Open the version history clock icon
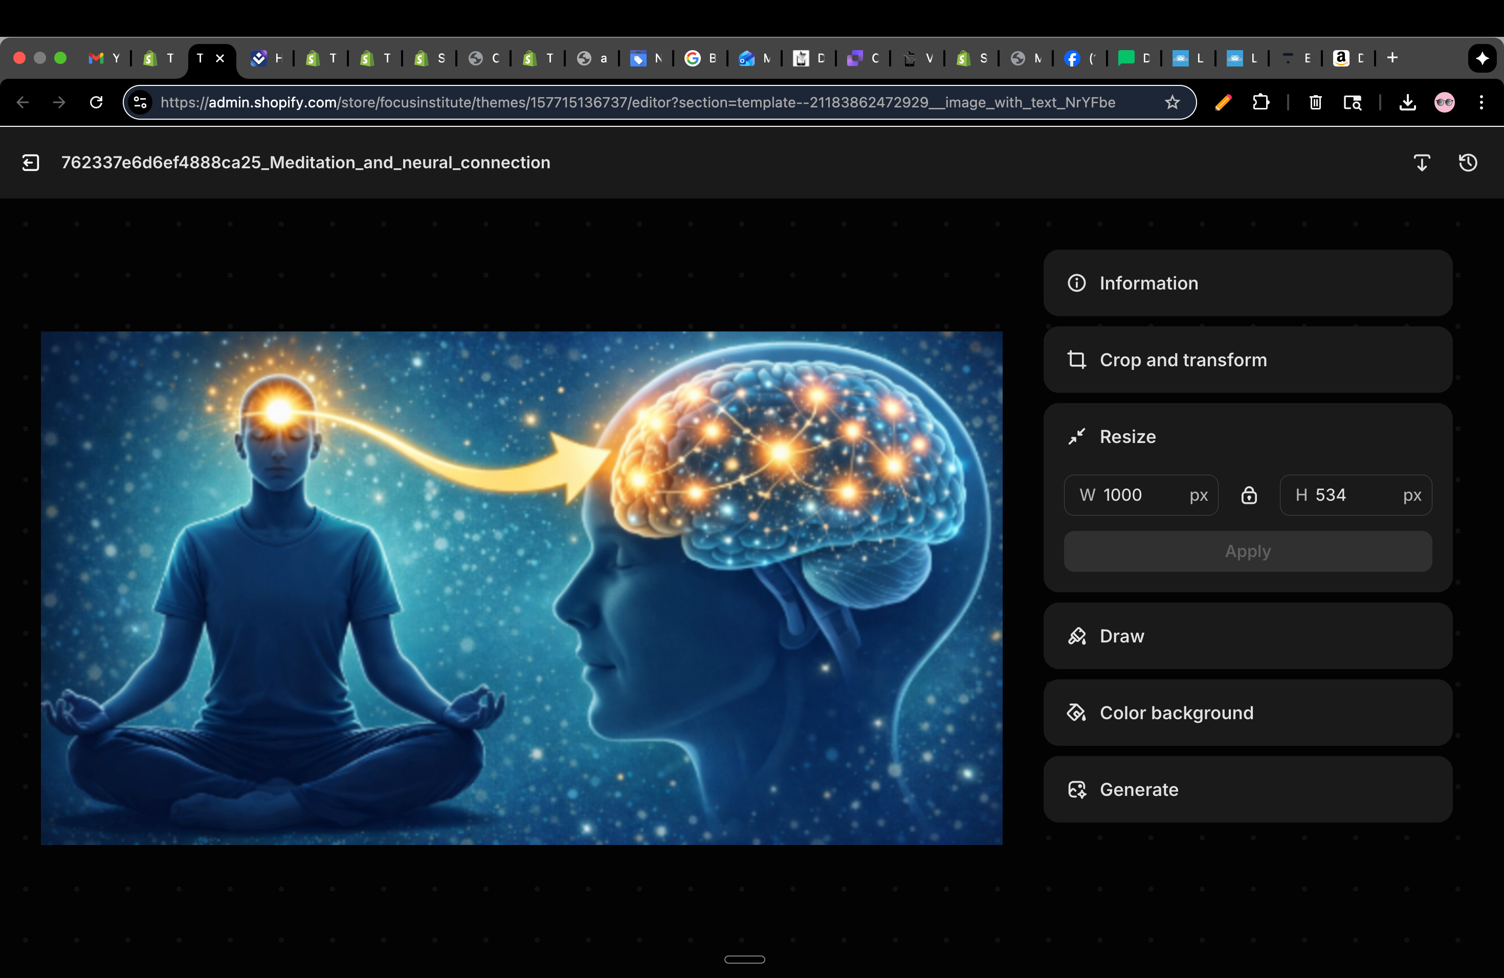The image size is (1504, 978). 1467,163
